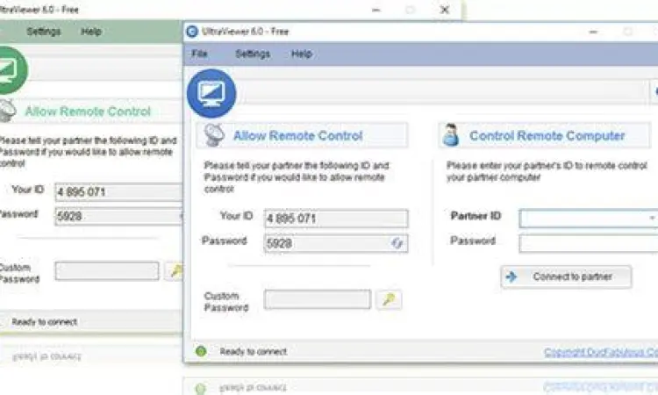The width and height of the screenshot is (658, 395).
Task: Expand the Partner ID dropdown arrow
Action: [652, 217]
